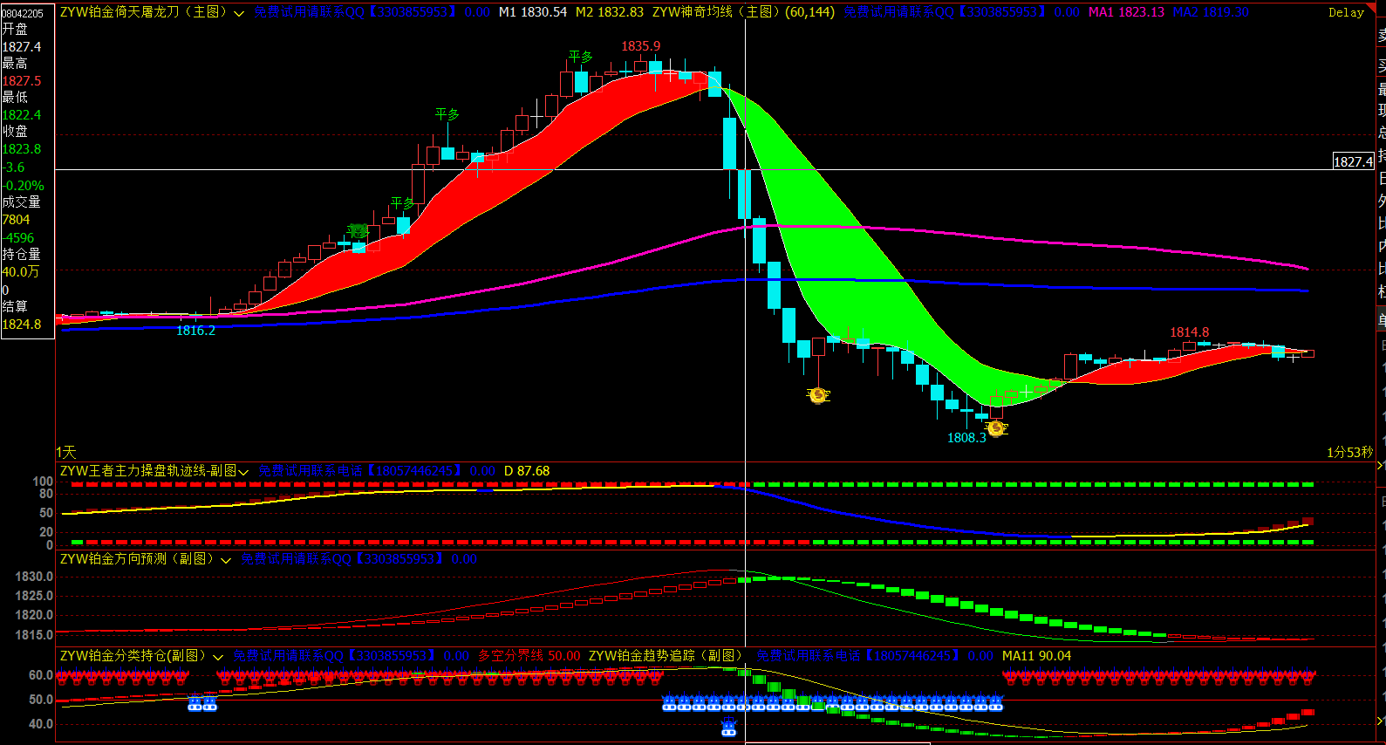Expand the 铂金分类持仓 sub-chart dropdown
The image size is (1386, 745).
[218, 657]
